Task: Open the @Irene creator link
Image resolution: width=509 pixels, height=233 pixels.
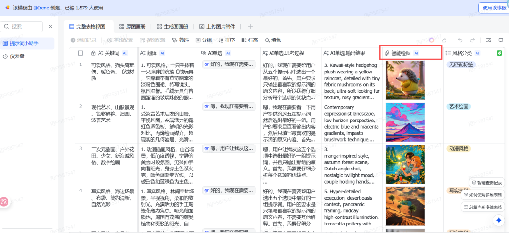Action: [x=41, y=8]
